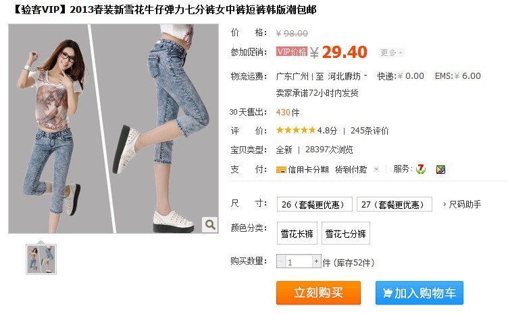Open the 河北廊坊 destination dropdown
Viewport: 508px width, 314px height.
point(347,76)
